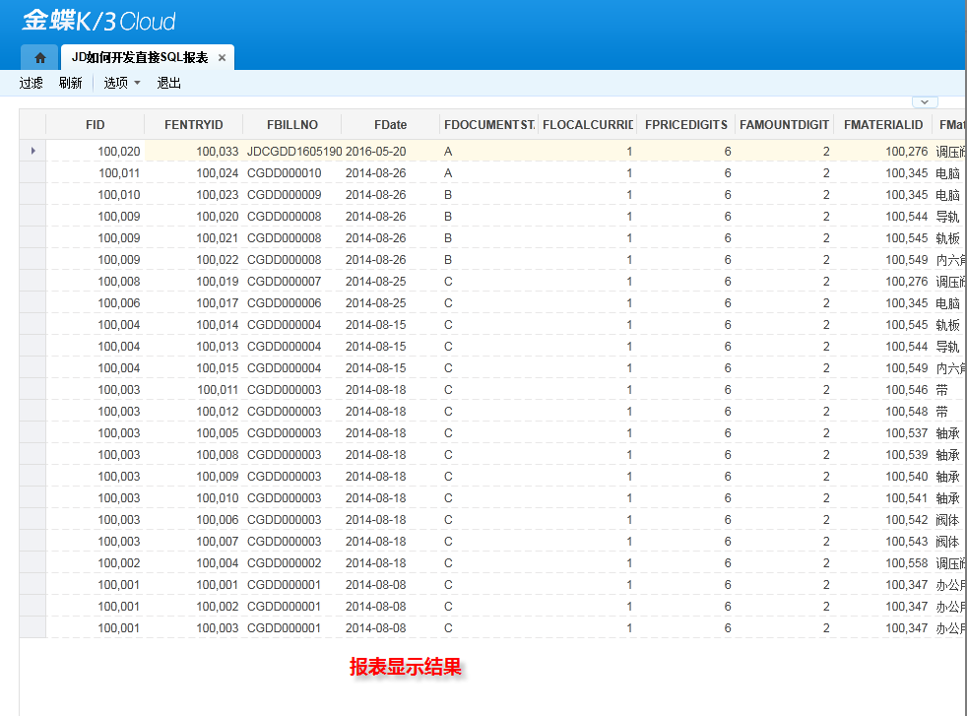Click the FDate column header
This screenshot has height=716, width=967.
(x=390, y=124)
